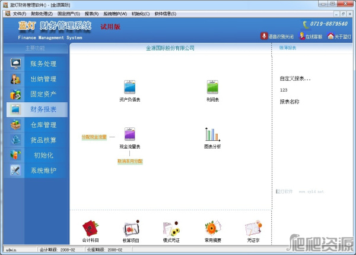
Task: Select the 主要功能 panel header
Action: pos(35,48)
